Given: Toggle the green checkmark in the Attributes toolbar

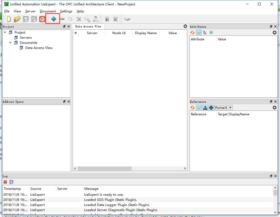Looking at the screenshot, I should 199,33.
